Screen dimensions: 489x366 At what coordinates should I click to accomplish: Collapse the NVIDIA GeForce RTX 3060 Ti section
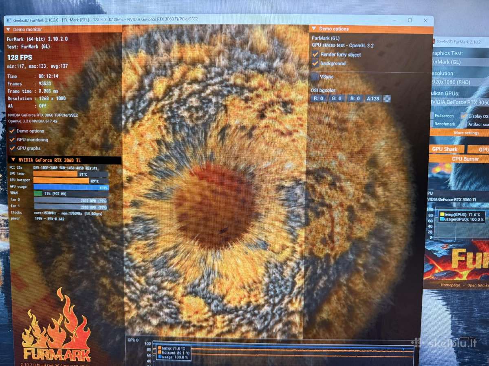click(13, 160)
